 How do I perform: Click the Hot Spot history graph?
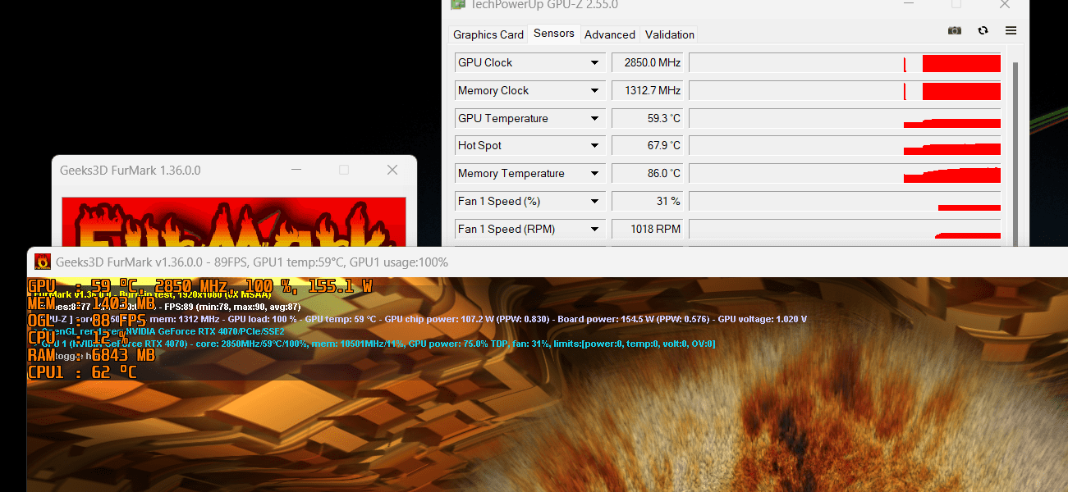click(845, 146)
